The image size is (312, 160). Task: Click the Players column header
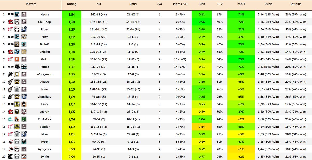pyautogui.click(x=31, y=4)
